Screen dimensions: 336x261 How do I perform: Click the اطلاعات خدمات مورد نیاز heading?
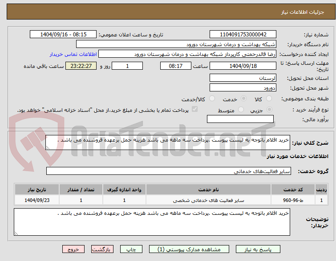point(297,157)
